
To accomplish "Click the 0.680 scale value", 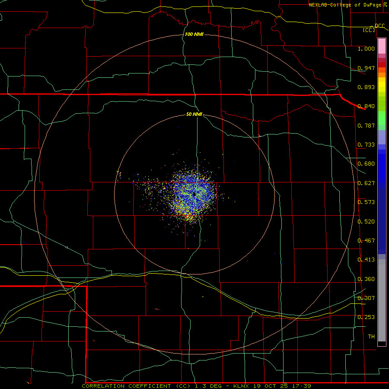I will (x=366, y=164).
